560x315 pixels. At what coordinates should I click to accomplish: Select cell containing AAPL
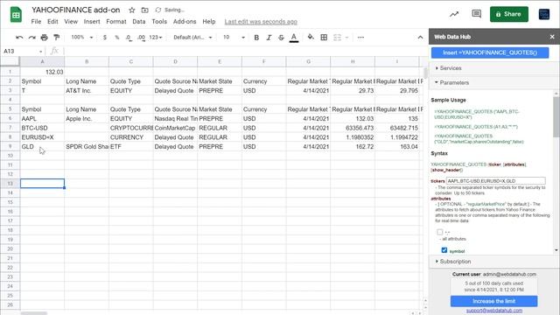pos(42,119)
